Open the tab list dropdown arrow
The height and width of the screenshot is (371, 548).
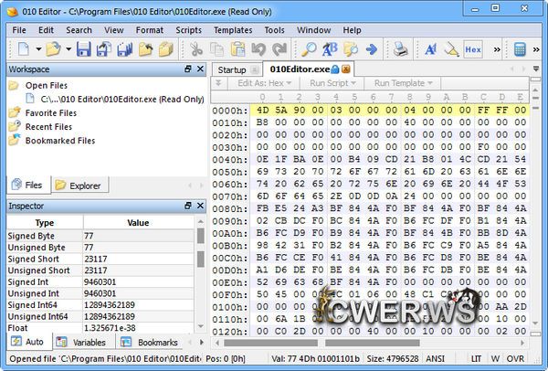tap(536, 69)
